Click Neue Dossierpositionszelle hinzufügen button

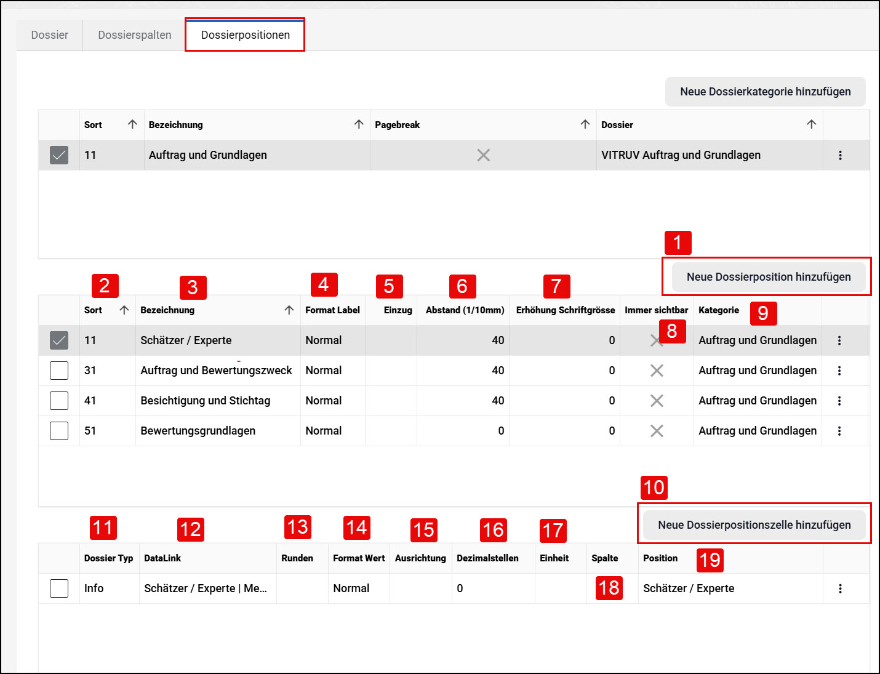tap(754, 525)
